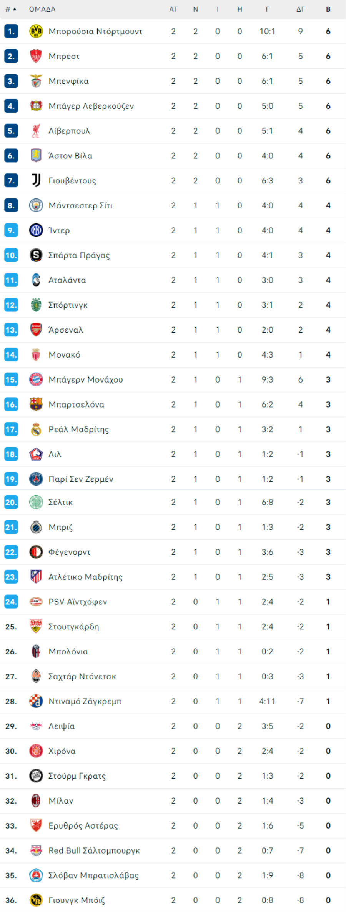Select the Inter Milan crest icon
The image size is (346, 912).
[x=36, y=230]
